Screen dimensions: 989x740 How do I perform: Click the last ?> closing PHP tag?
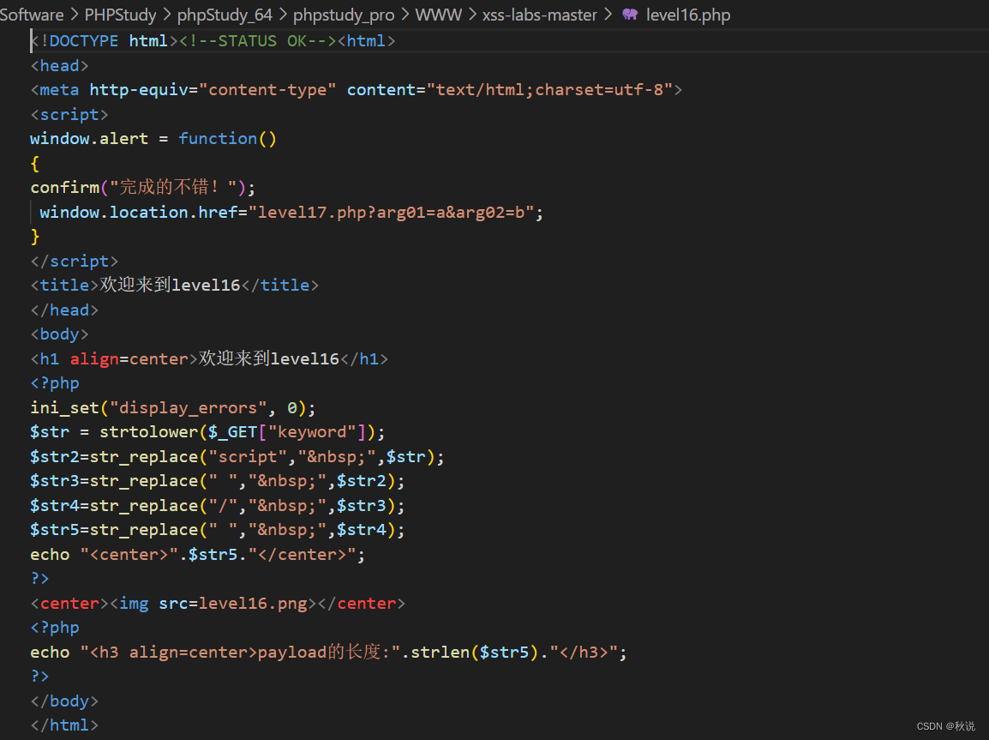click(x=39, y=677)
